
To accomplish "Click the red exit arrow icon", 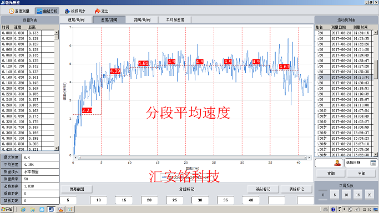I will click(98, 11).
